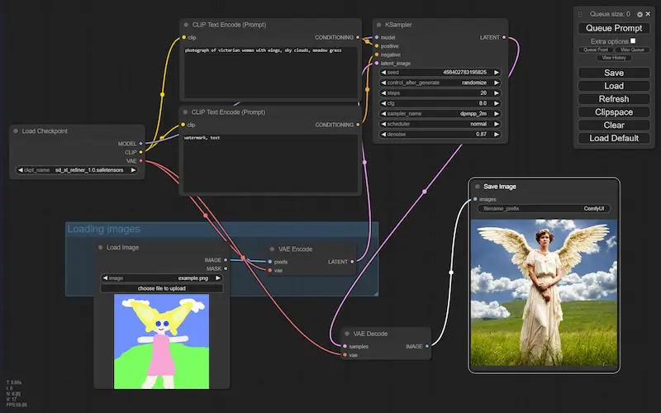Enable the Extra options checkbox
This screenshot has height=413, width=661.
point(633,40)
